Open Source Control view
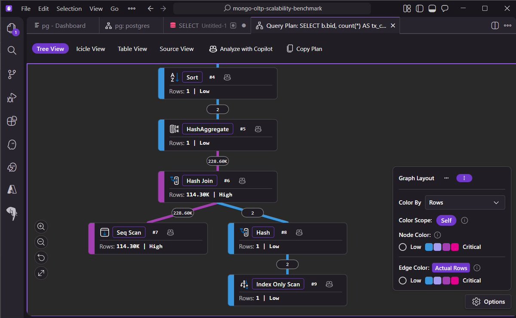The height and width of the screenshot is (318, 516). click(x=12, y=75)
